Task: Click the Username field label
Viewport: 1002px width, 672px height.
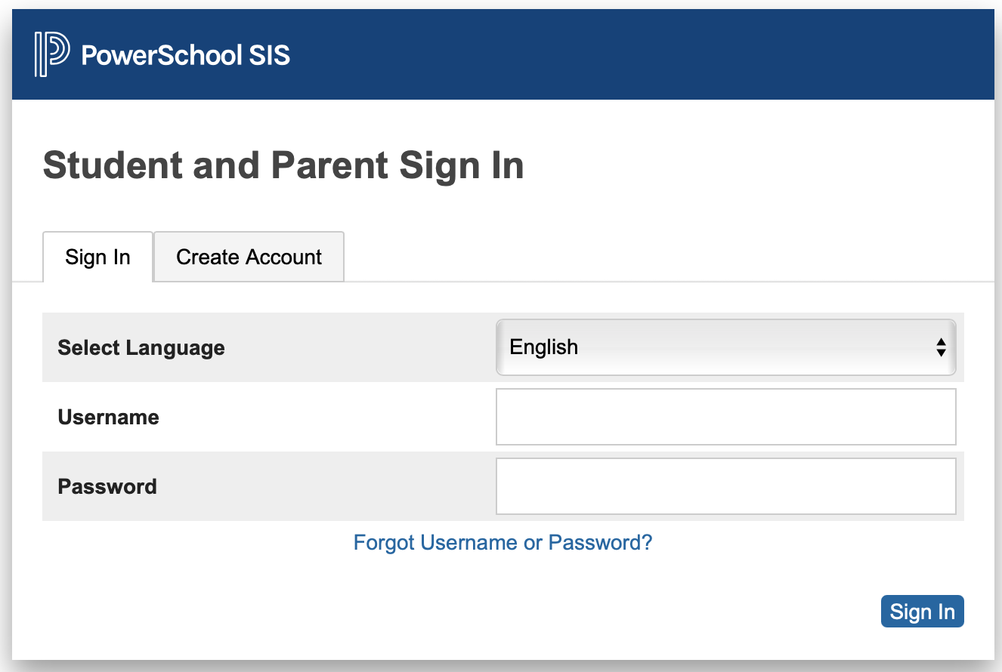Action: pos(109,417)
